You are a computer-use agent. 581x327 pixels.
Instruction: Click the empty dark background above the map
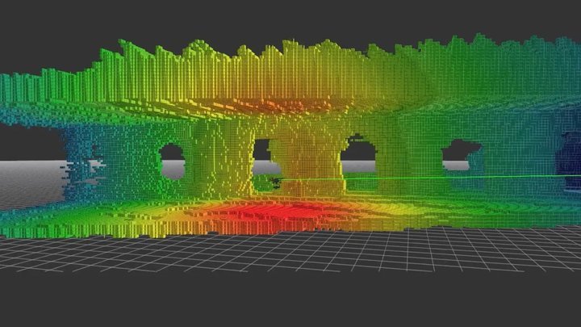point(290,17)
